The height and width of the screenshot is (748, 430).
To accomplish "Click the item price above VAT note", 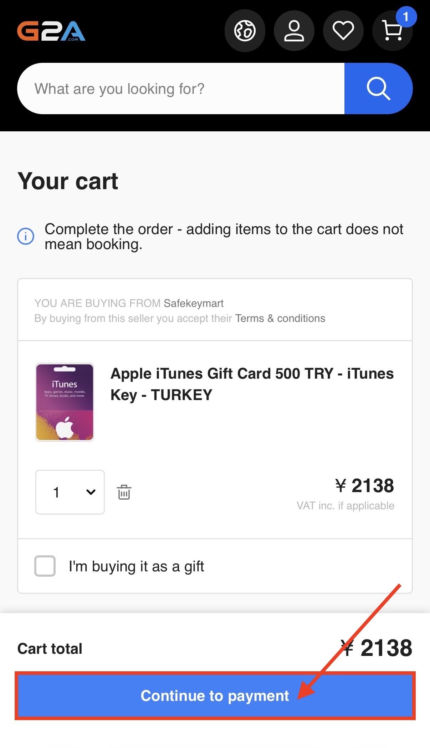I will pos(364,486).
